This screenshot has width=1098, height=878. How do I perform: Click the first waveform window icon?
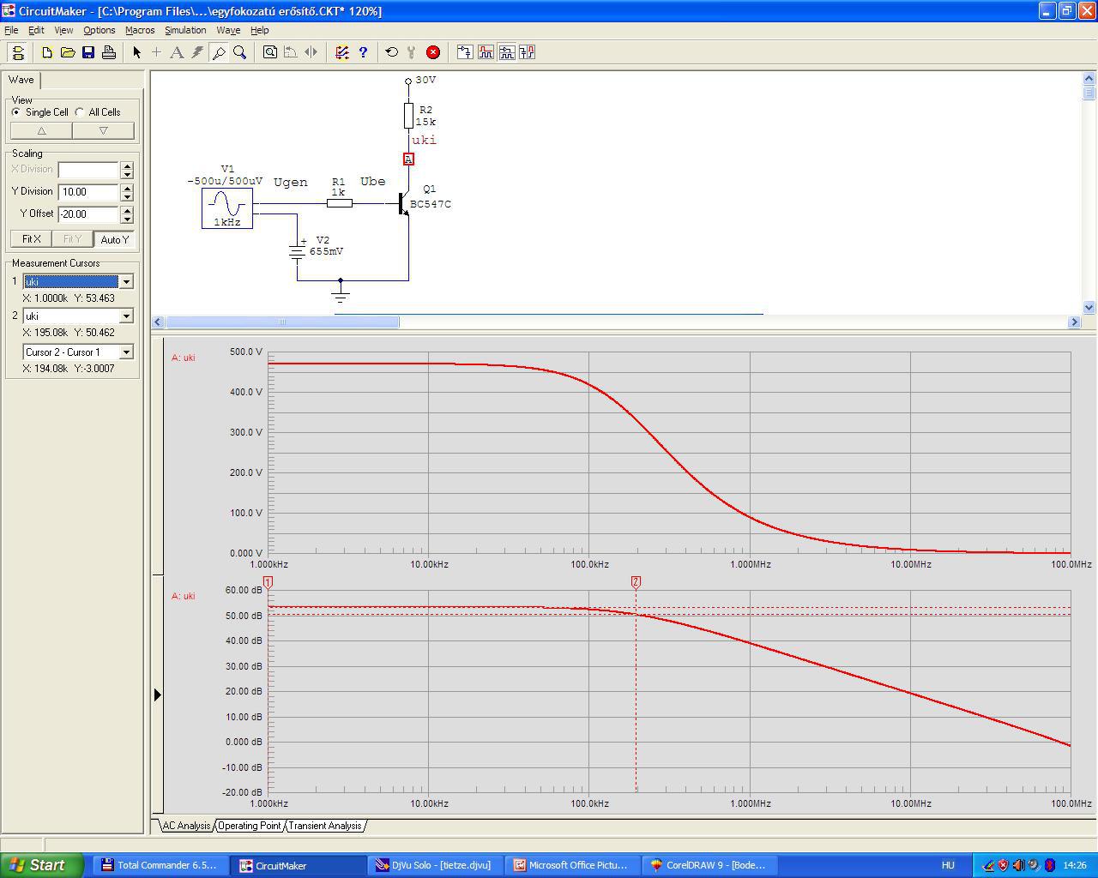[464, 52]
